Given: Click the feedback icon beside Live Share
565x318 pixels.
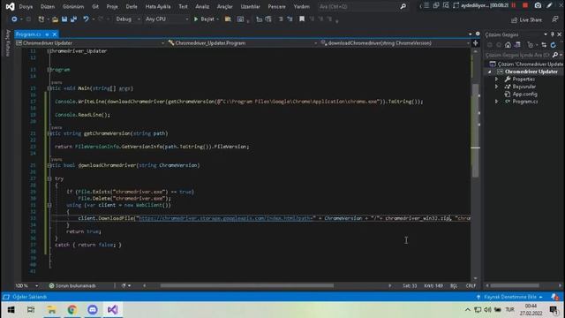Looking at the screenshot, I should tap(555, 19).
